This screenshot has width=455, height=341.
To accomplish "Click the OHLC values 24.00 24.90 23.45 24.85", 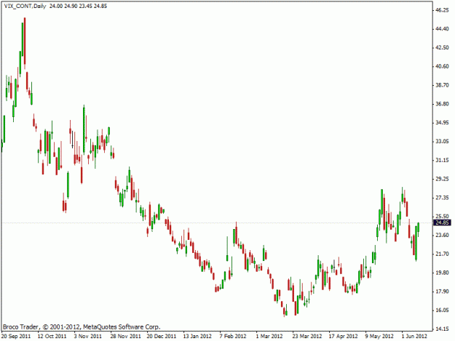I will coord(78,6).
